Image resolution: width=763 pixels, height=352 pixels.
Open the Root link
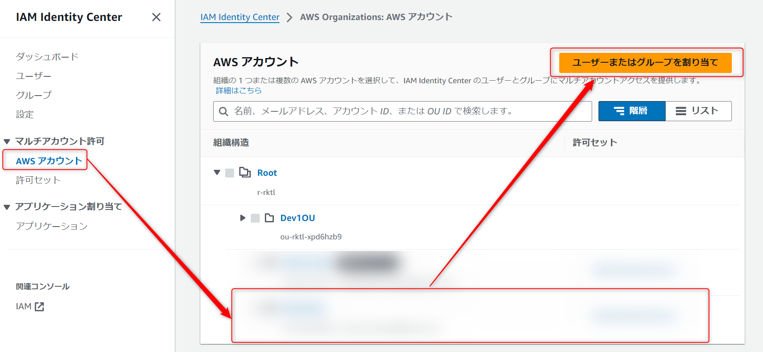coord(267,173)
